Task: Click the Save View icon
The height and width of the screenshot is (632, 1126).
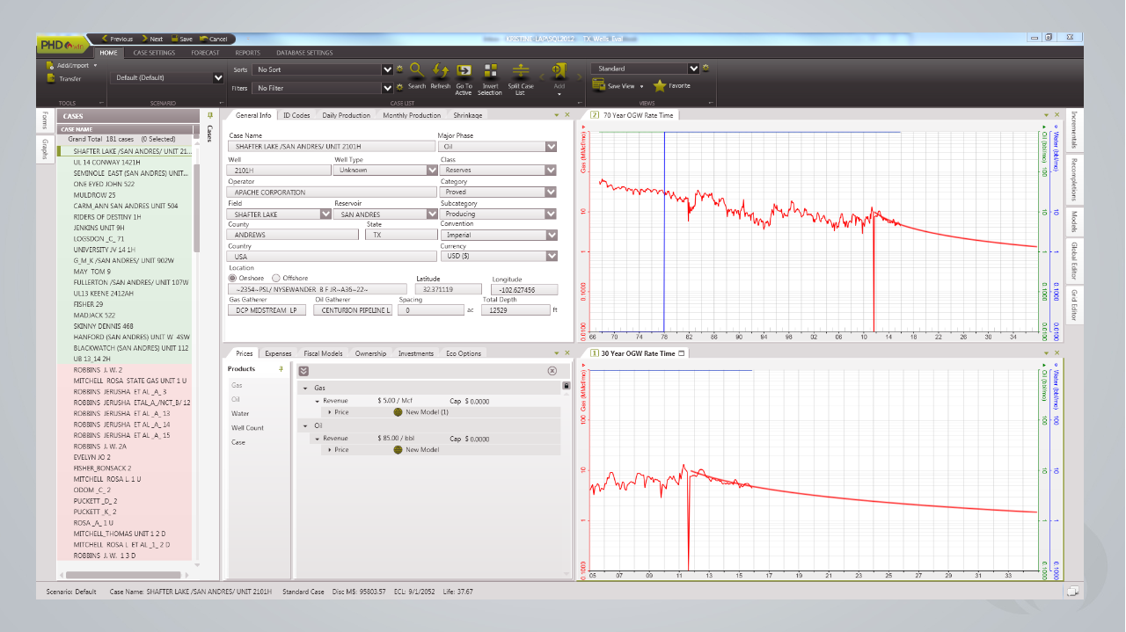Action: pyautogui.click(x=599, y=86)
